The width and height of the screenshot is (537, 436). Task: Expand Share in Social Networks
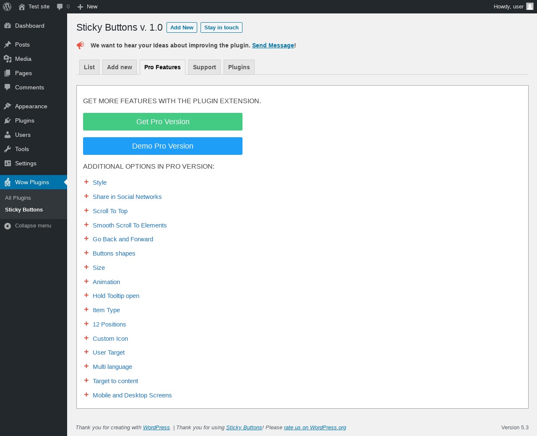coord(127,197)
